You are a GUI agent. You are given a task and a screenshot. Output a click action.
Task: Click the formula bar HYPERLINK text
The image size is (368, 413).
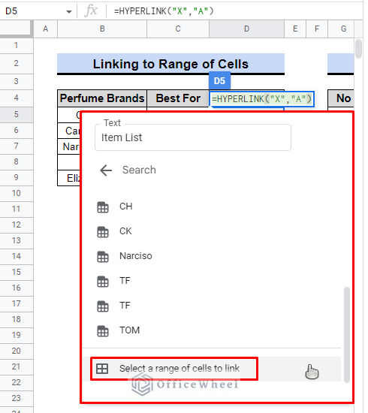pyautogui.click(x=163, y=11)
